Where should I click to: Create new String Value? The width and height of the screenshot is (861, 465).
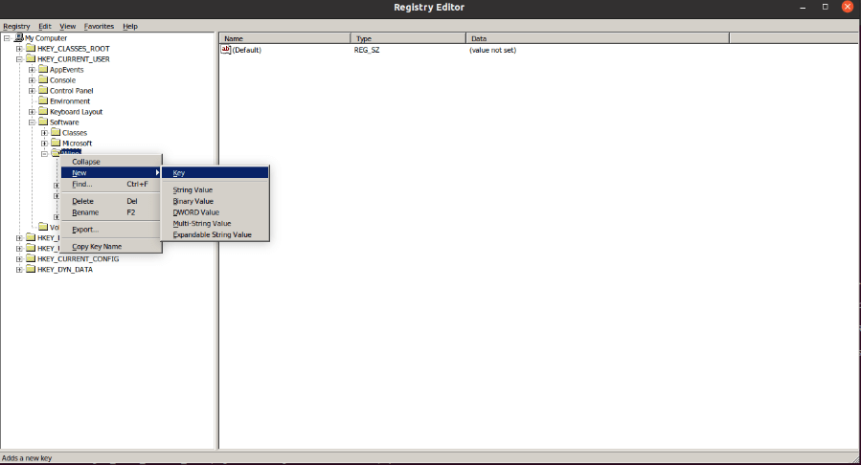tap(215, 189)
